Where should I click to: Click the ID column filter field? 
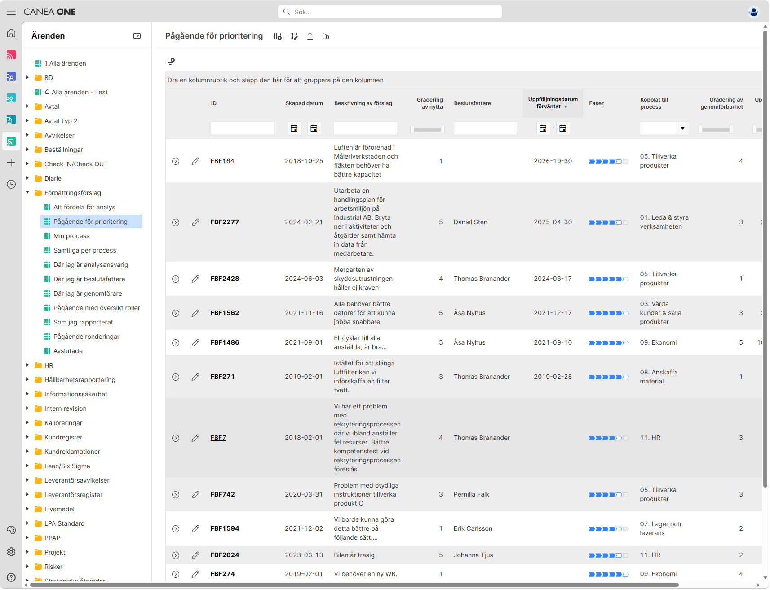pyautogui.click(x=242, y=129)
